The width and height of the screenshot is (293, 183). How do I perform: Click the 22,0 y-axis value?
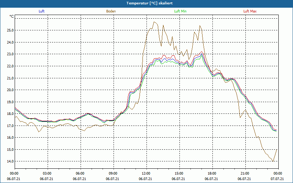[11, 66]
